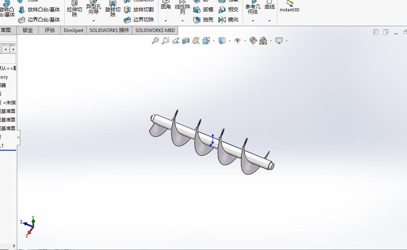This screenshot has height=250, width=407.
Task: Click the XYZ orientation triad
Action: (x=28, y=227)
